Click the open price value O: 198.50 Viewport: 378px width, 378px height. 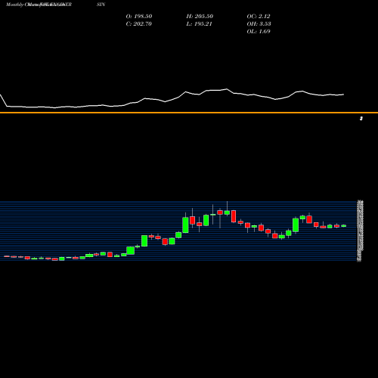coord(139,17)
